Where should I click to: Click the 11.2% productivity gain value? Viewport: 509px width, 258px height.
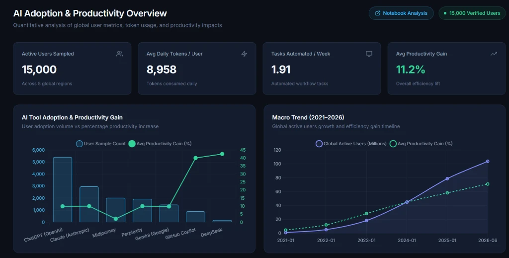pyautogui.click(x=411, y=70)
